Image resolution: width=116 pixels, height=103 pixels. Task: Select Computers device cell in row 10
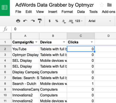pos(53,95)
